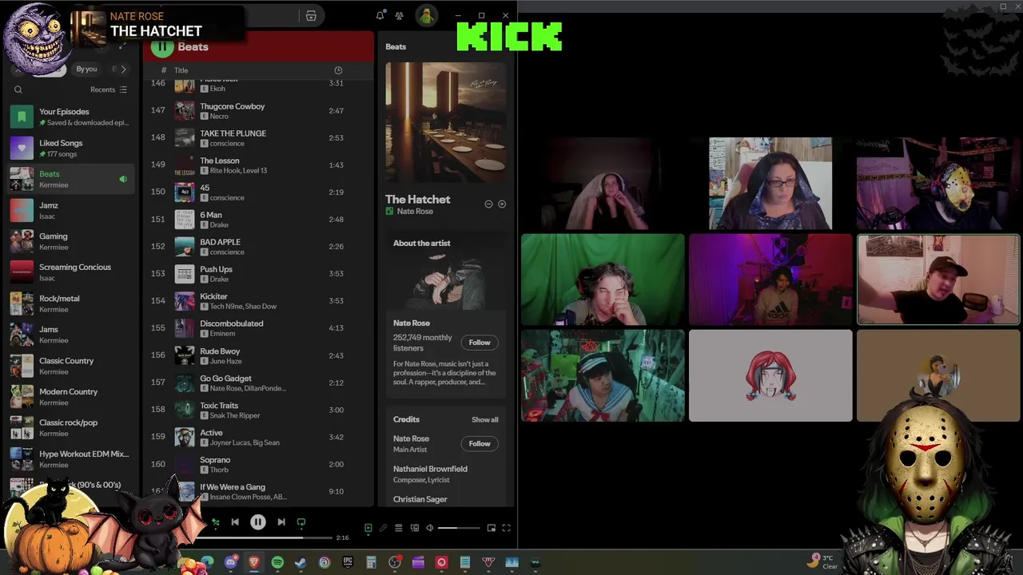
Task: Select track 'Discombobulated' by Eminem
Action: point(259,328)
